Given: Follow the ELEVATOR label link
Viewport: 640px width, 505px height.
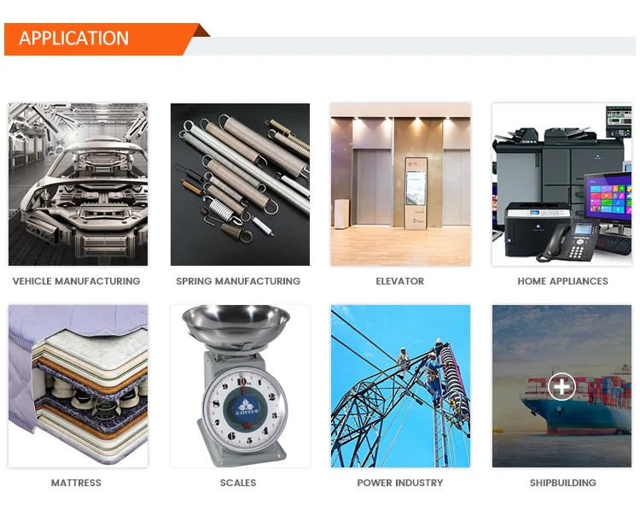Looking at the screenshot, I should pos(400,281).
